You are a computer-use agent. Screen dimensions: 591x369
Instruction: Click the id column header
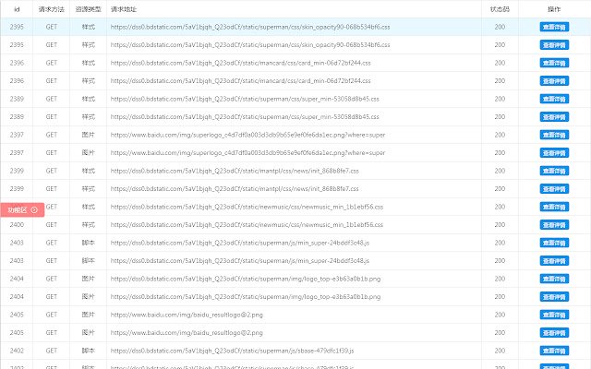17,9
